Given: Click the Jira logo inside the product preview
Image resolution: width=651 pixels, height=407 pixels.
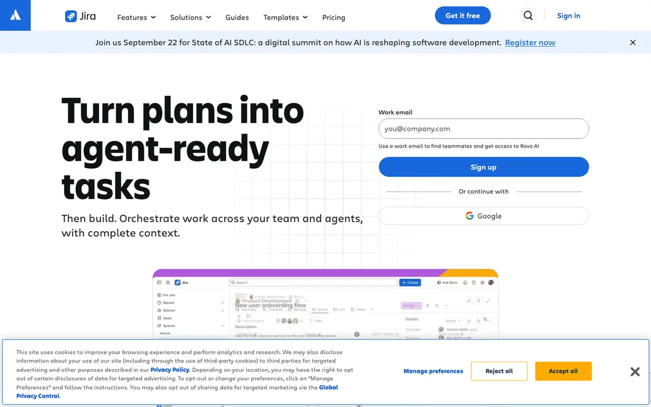Looking at the screenshot, I should point(182,283).
